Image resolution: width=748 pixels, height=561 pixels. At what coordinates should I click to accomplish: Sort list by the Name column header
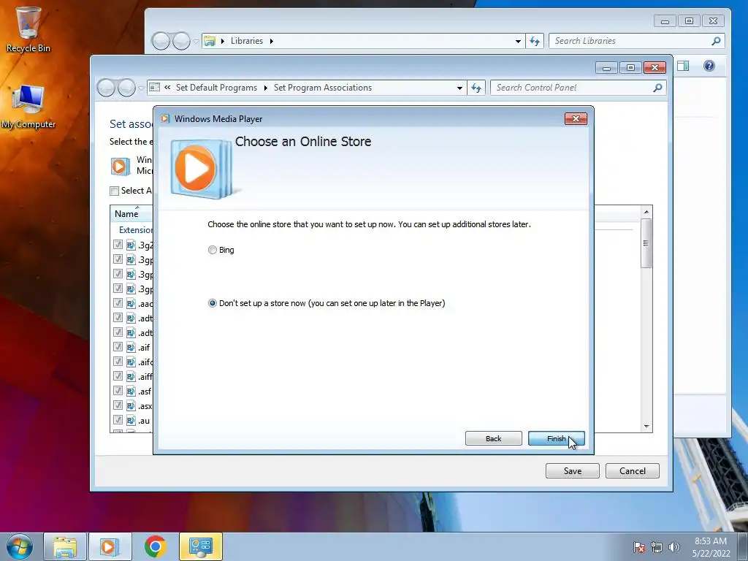[126, 214]
